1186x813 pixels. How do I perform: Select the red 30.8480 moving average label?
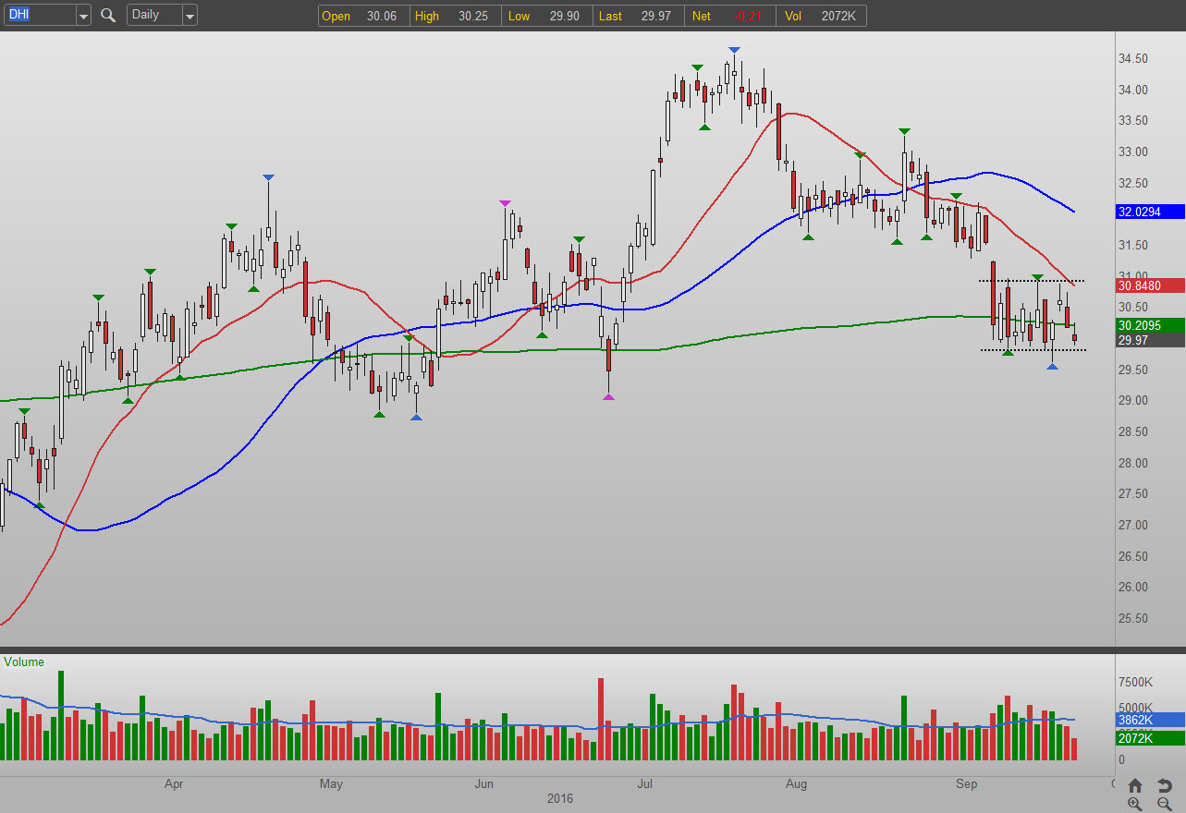coord(1149,286)
